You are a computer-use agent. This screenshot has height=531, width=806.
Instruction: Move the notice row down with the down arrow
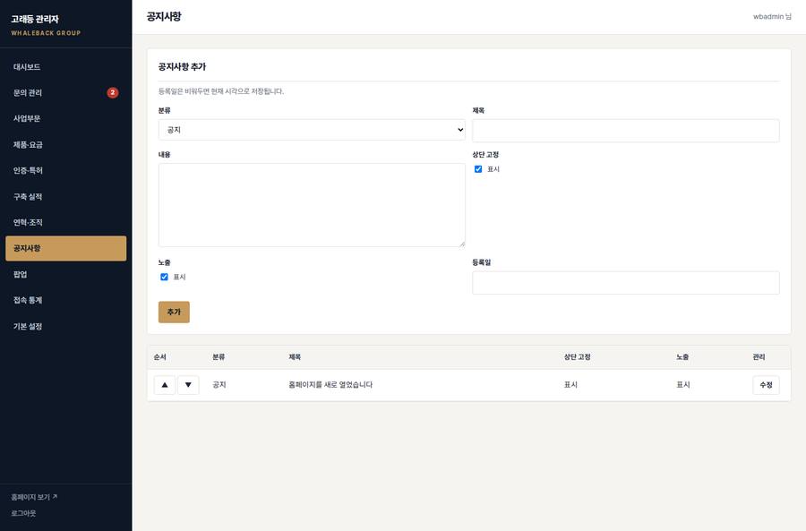click(x=188, y=384)
